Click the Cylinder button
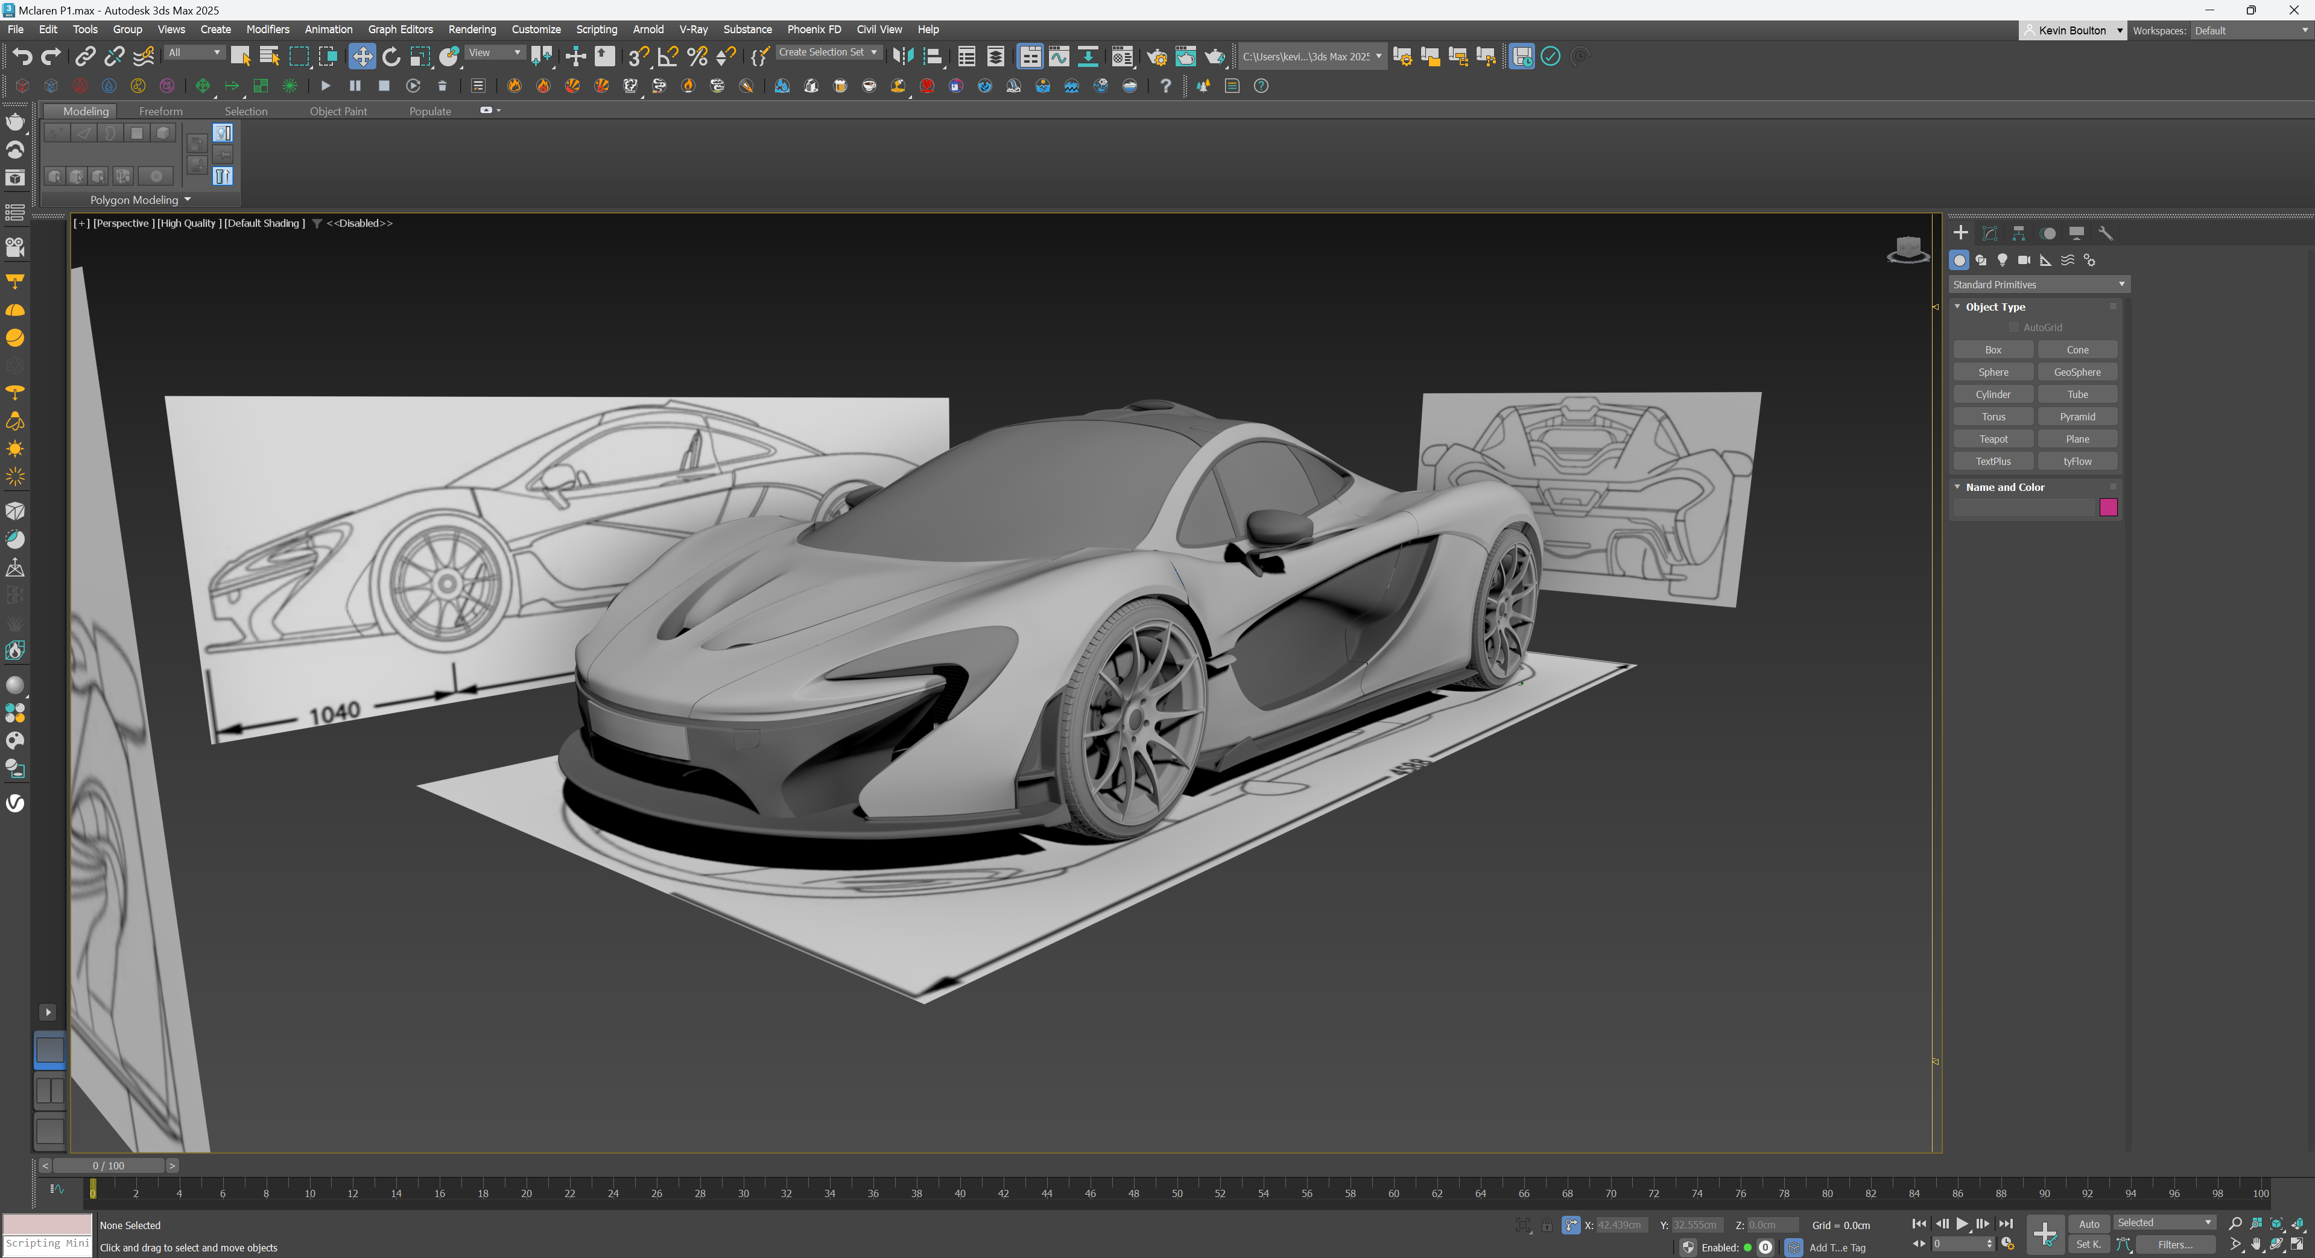This screenshot has height=1258, width=2315. [1994, 394]
